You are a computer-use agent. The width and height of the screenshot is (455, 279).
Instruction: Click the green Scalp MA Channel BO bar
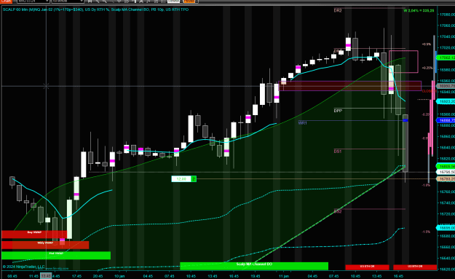254,266
